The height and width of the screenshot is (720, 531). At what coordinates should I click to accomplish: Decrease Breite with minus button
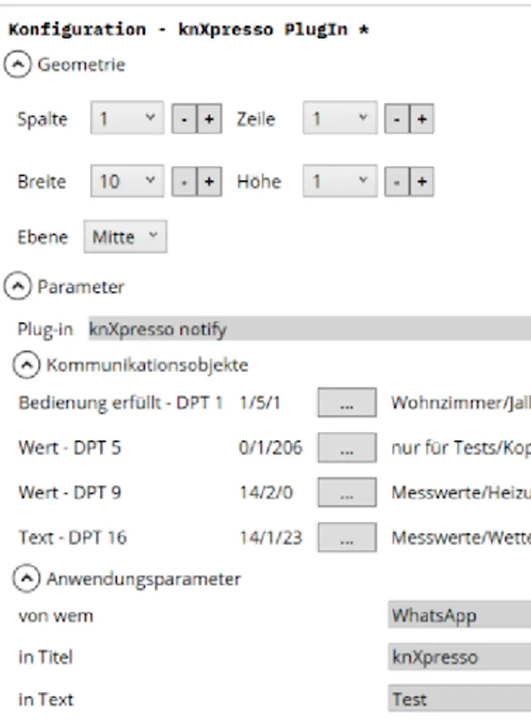(x=184, y=182)
